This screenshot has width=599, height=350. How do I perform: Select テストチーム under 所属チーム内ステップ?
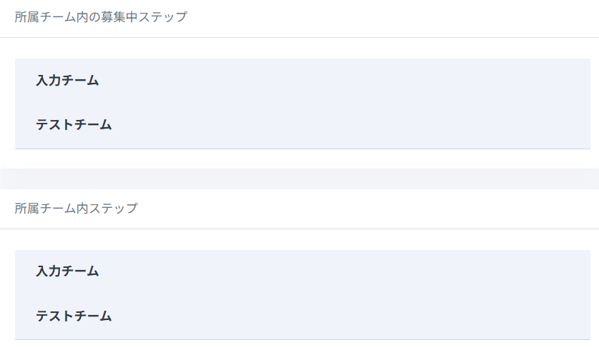coord(74,316)
